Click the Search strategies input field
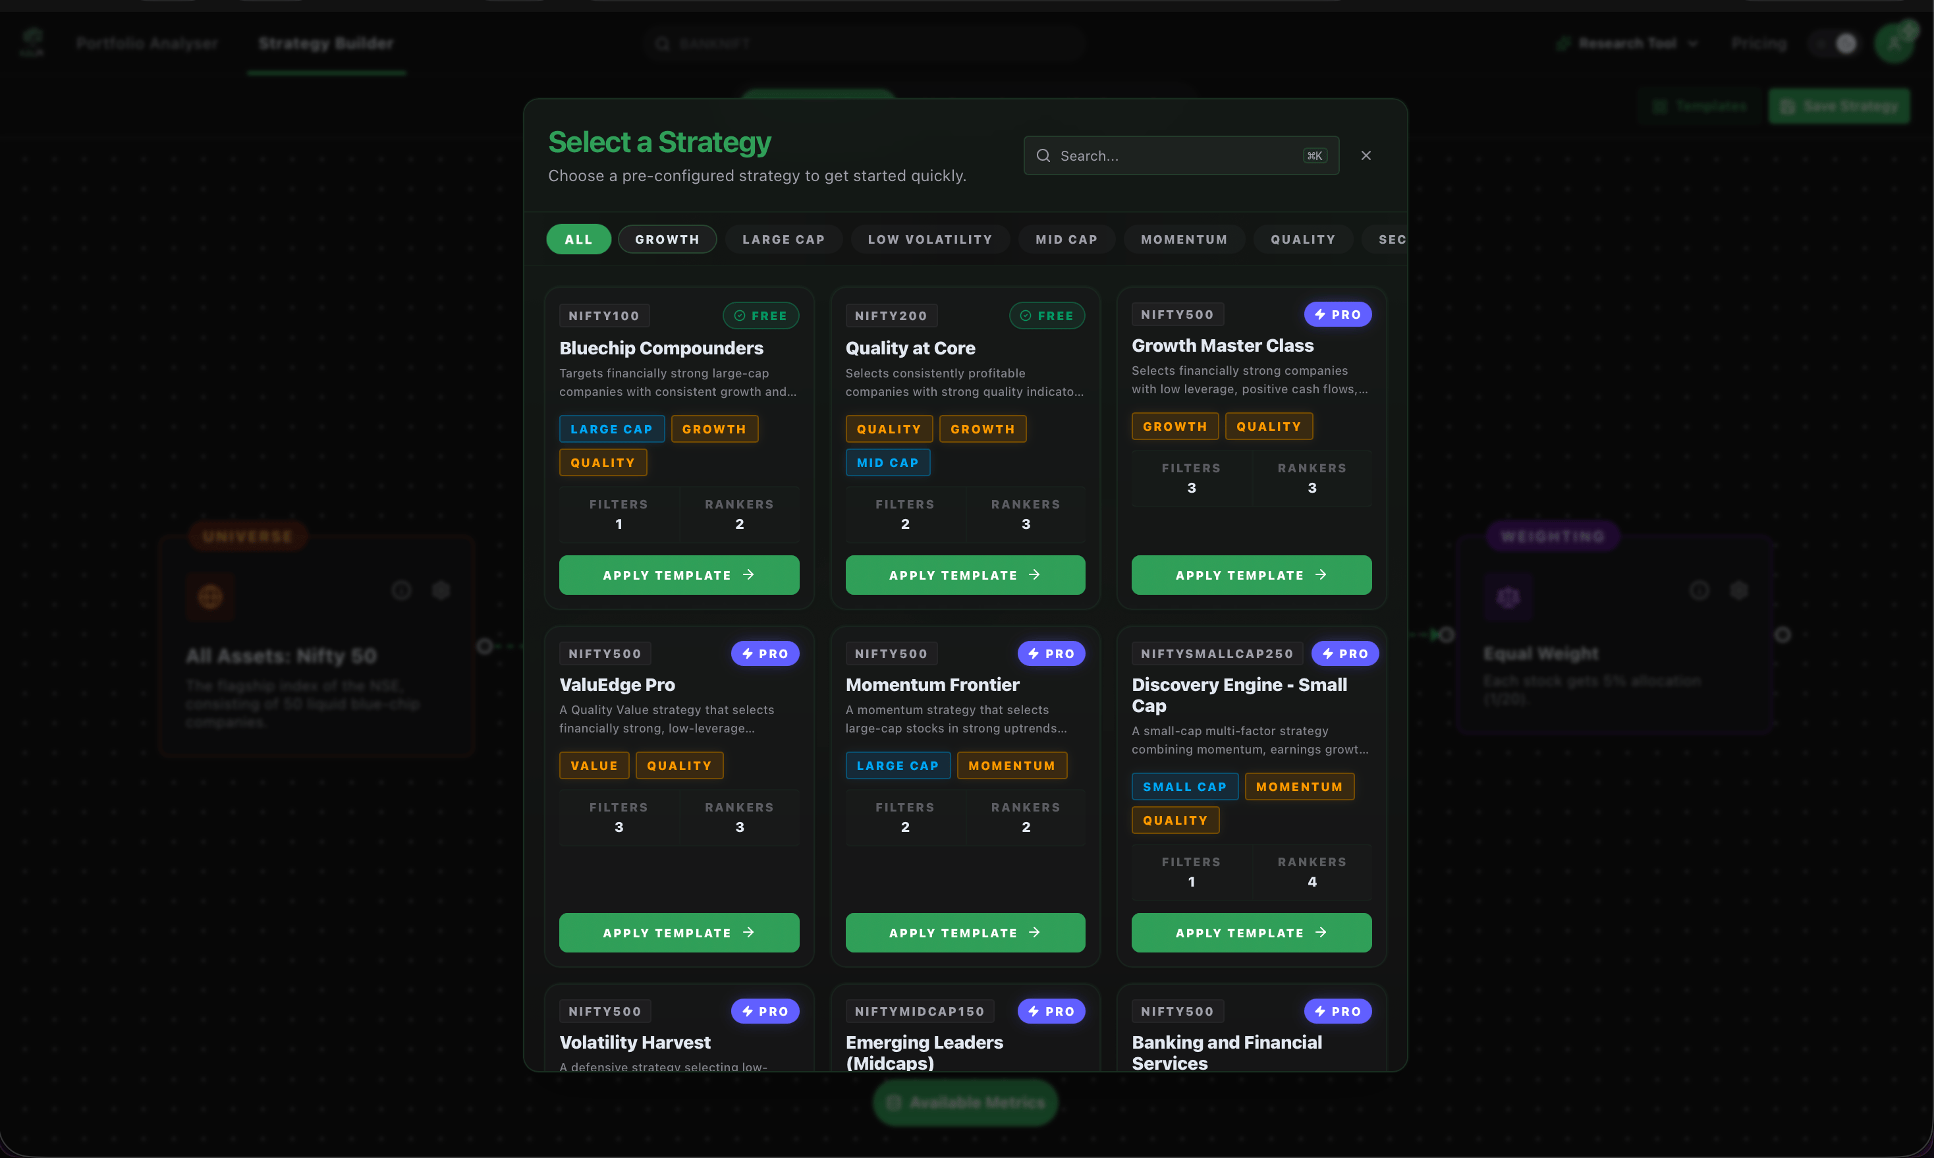The width and height of the screenshot is (1934, 1158). pyautogui.click(x=1180, y=155)
